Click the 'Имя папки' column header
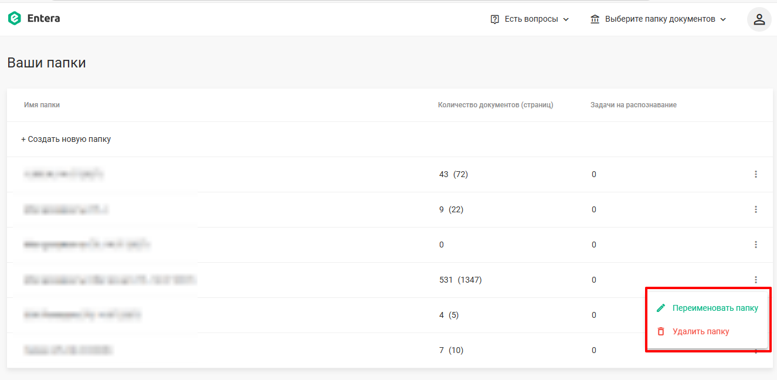Screen dimensions: 777x380 42,105
